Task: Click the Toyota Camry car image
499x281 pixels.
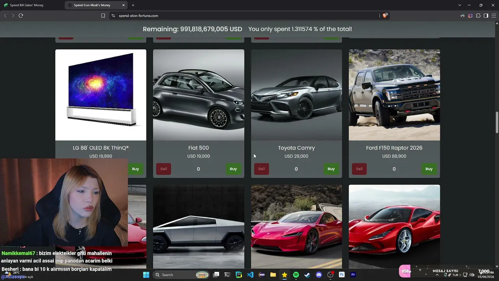Action: click(x=296, y=95)
